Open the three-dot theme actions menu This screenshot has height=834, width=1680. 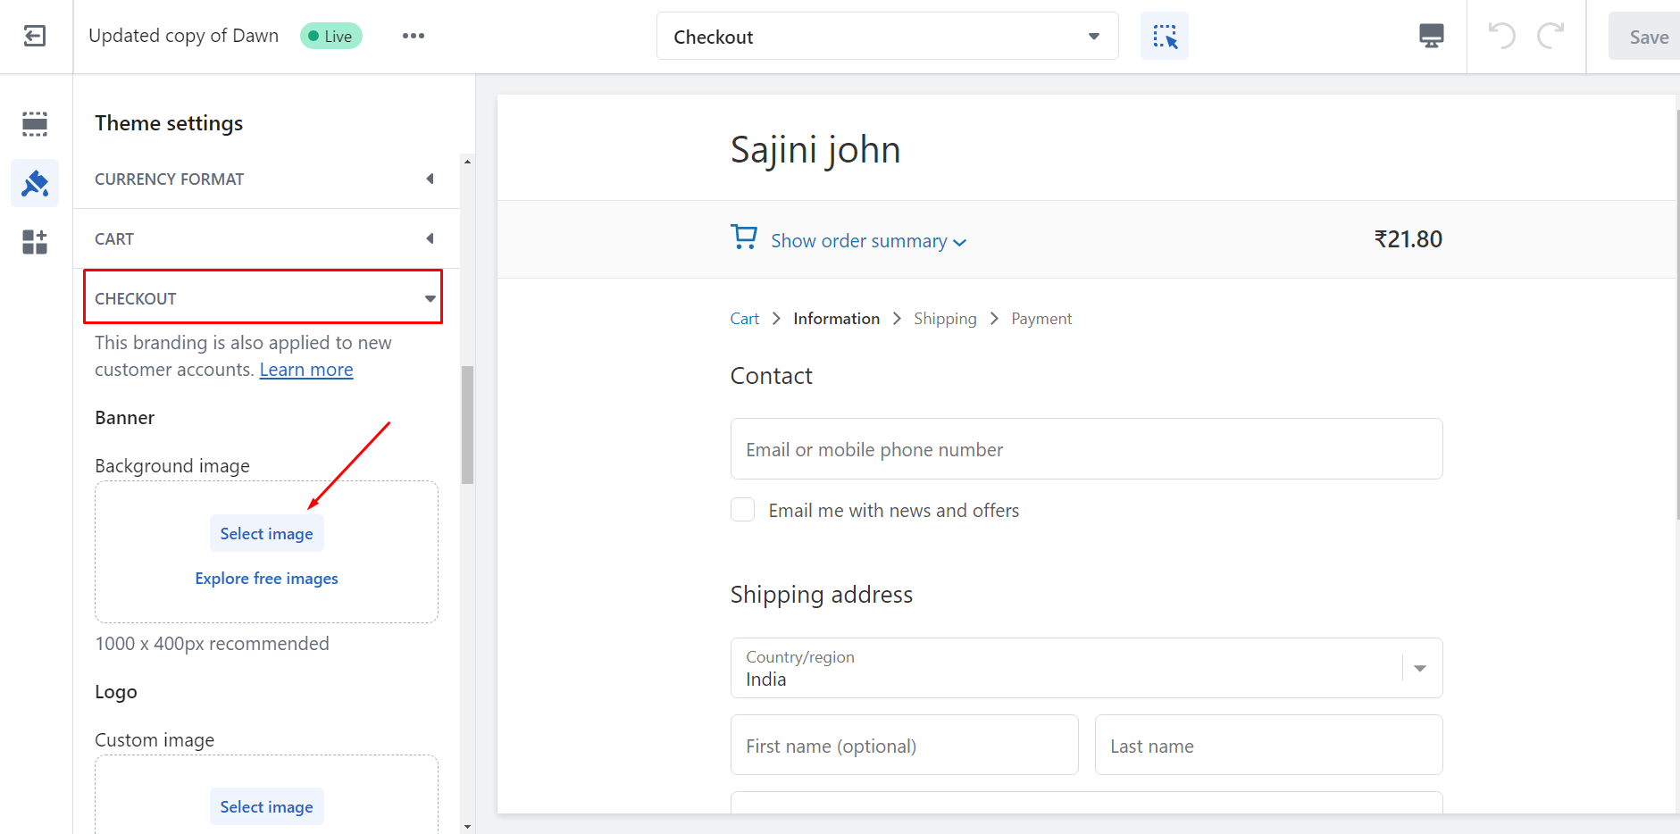413,36
